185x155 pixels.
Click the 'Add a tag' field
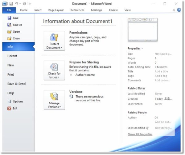161,76
